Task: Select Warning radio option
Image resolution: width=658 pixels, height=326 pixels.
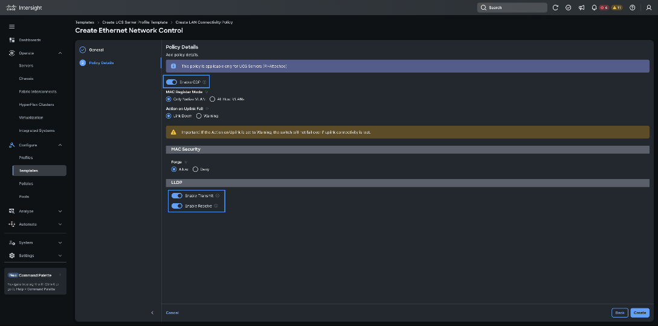Action: click(199, 116)
